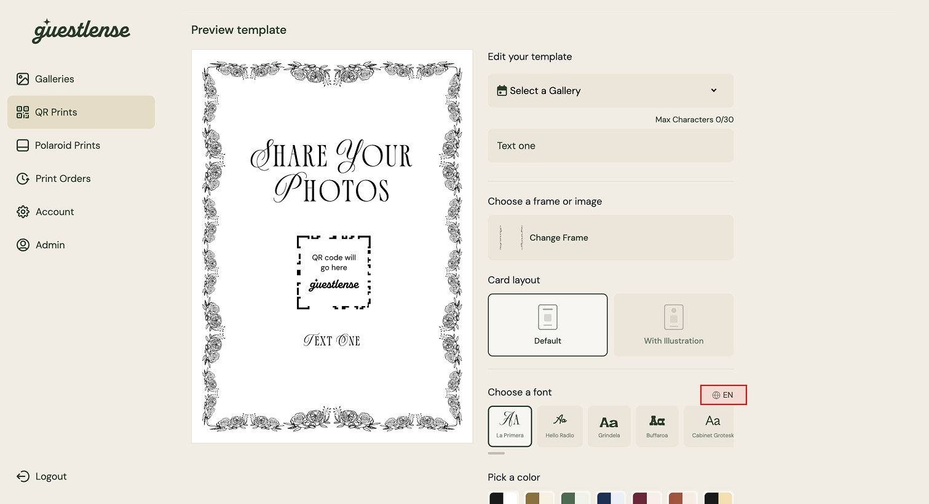Viewport: 929px width, 504px height.
Task: Click the Choose a font label
Action: click(x=520, y=392)
